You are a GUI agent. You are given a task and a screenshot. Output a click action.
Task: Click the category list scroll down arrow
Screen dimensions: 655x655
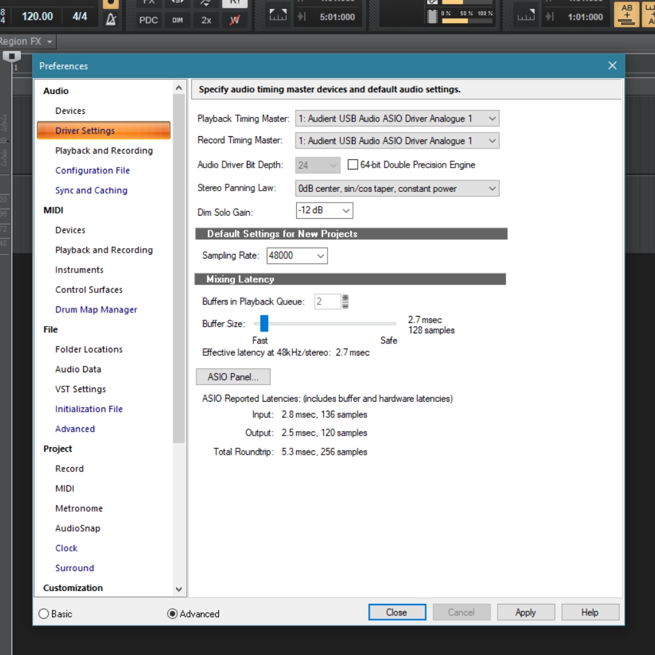point(179,589)
